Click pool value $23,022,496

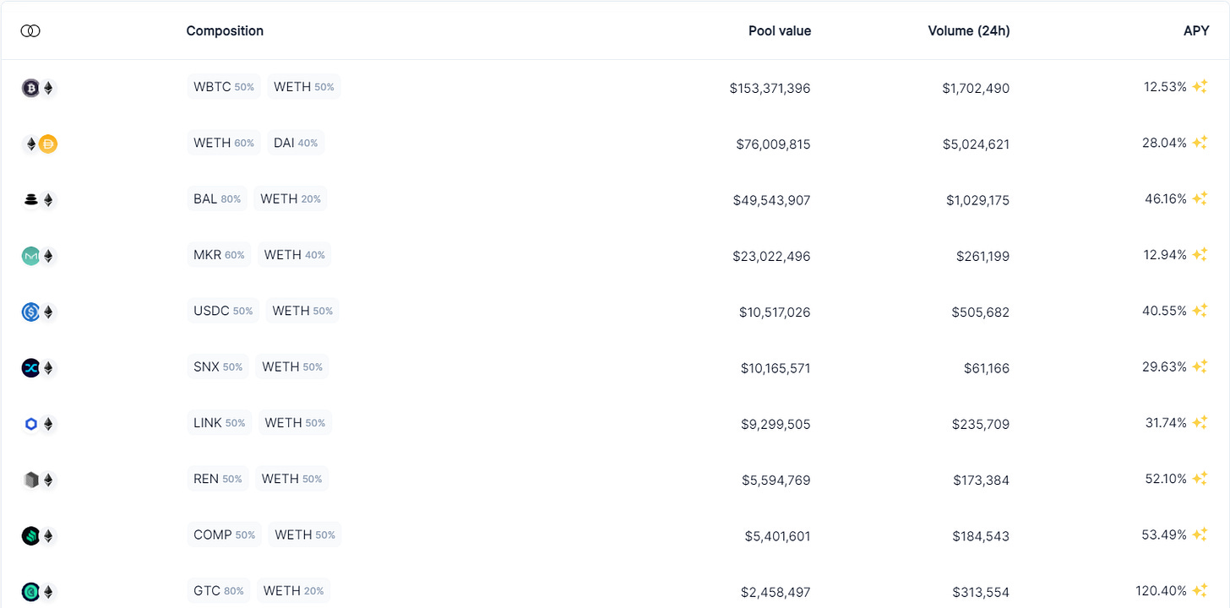(x=772, y=256)
